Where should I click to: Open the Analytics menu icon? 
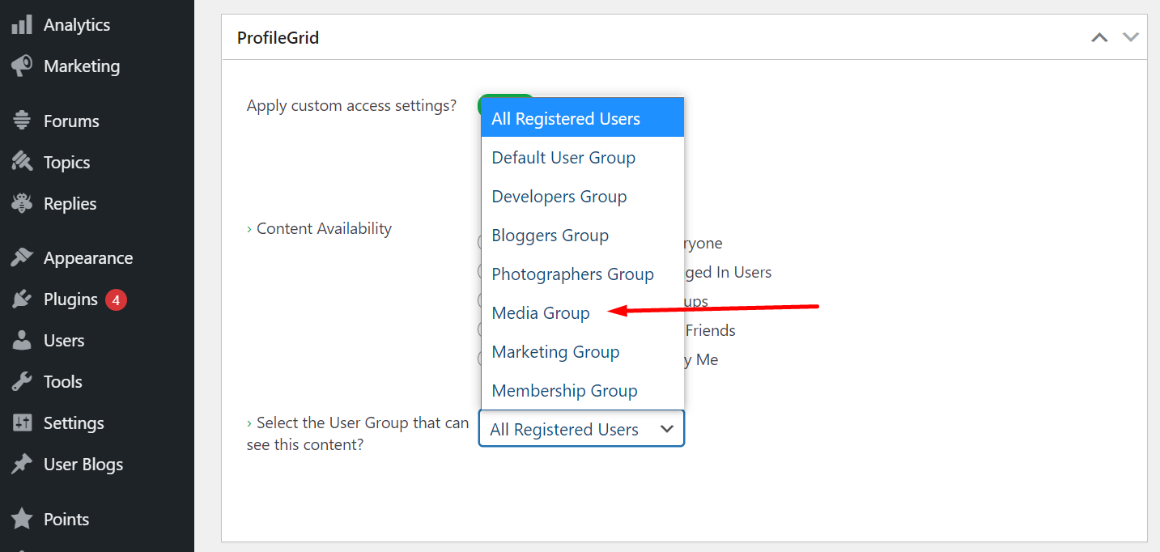pos(22,25)
